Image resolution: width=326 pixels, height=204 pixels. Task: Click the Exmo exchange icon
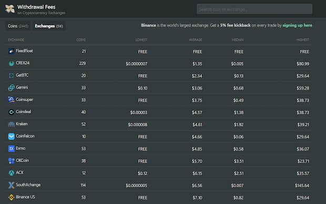[x=11, y=148]
